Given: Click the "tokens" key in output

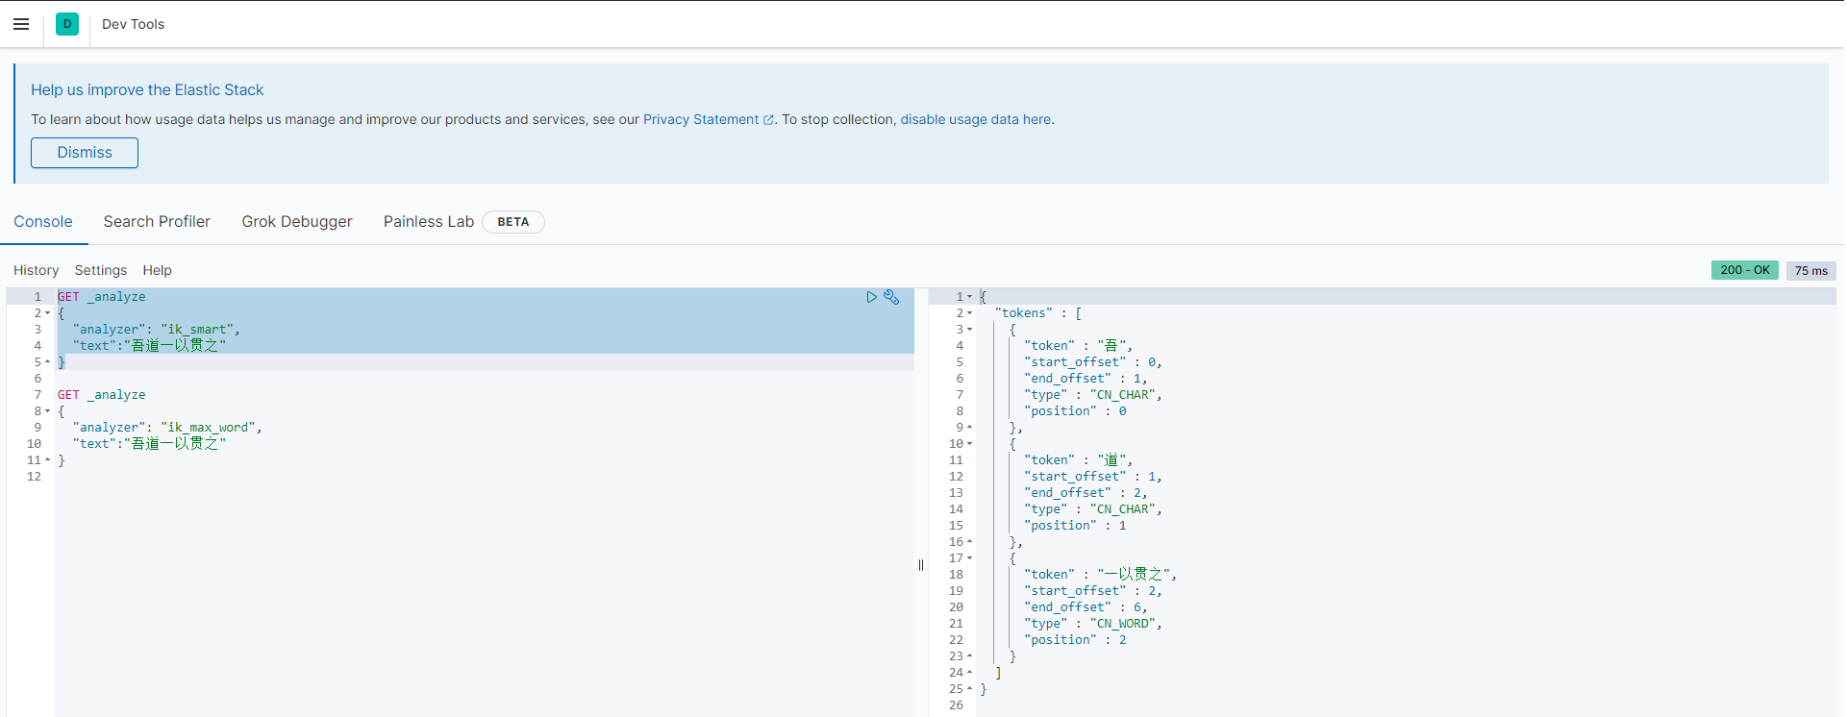Looking at the screenshot, I should coord(1024,313).
